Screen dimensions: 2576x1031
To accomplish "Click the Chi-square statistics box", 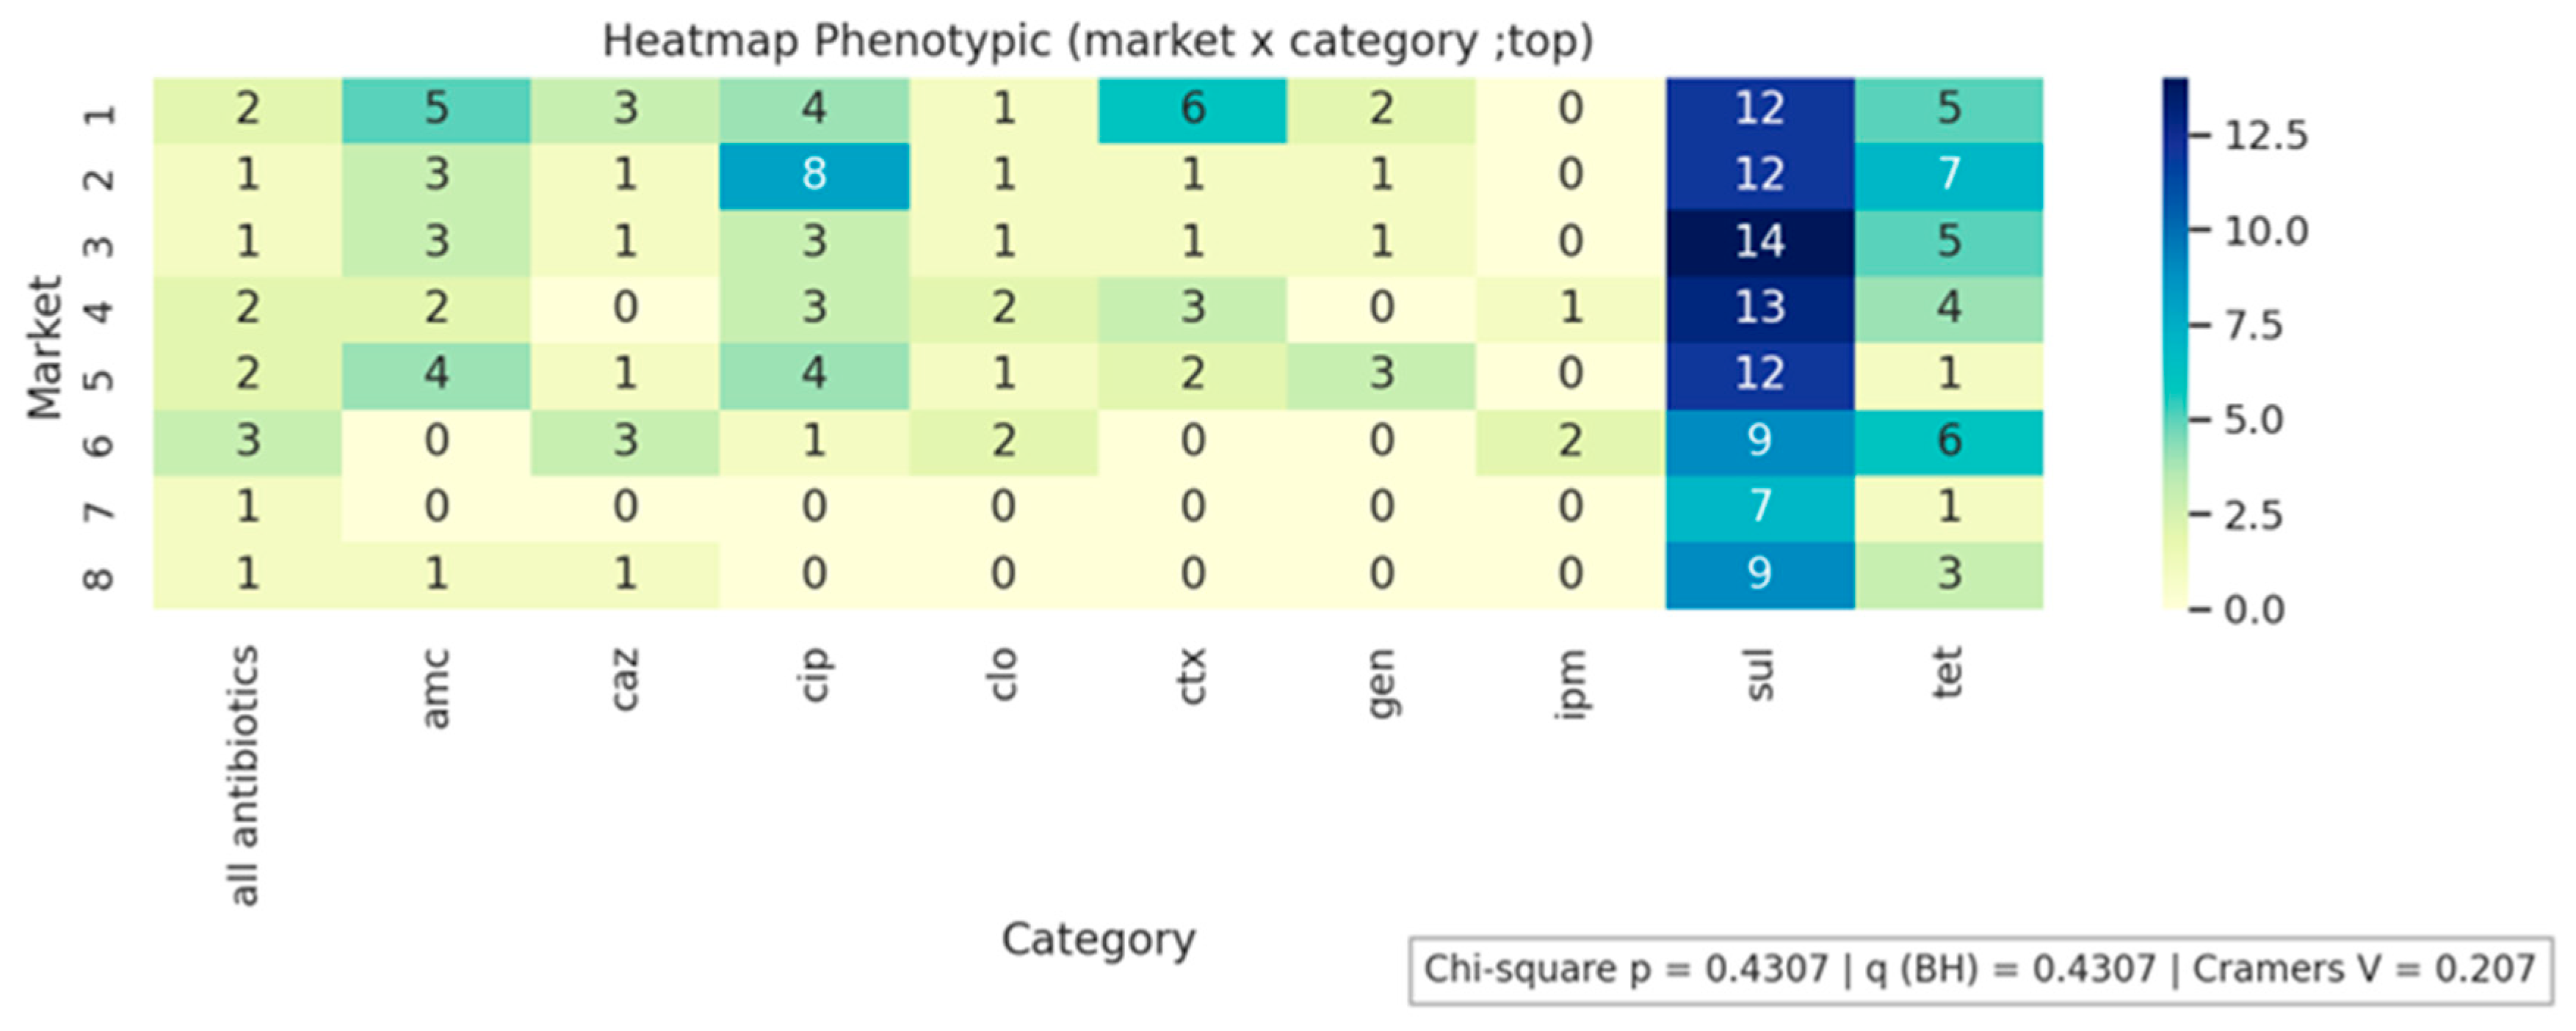I will (1980, 969).
